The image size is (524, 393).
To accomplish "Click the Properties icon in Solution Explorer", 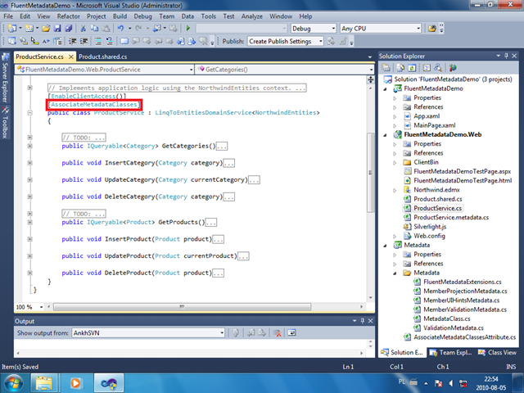I will pos(386,68).
